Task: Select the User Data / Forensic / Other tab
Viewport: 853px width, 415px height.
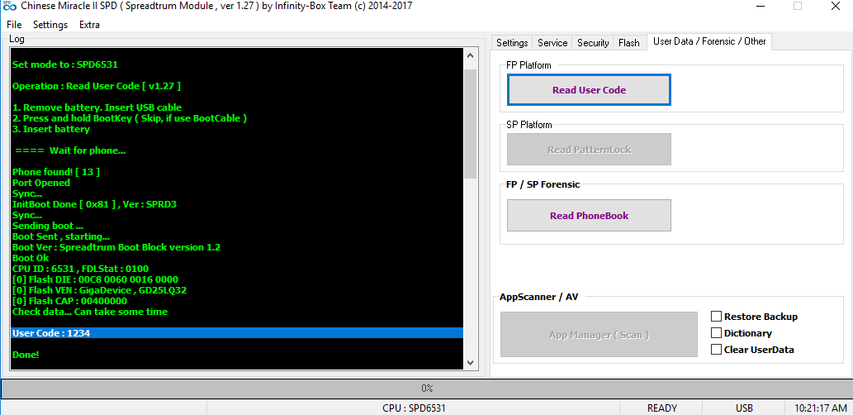Action: pos(708,41)
